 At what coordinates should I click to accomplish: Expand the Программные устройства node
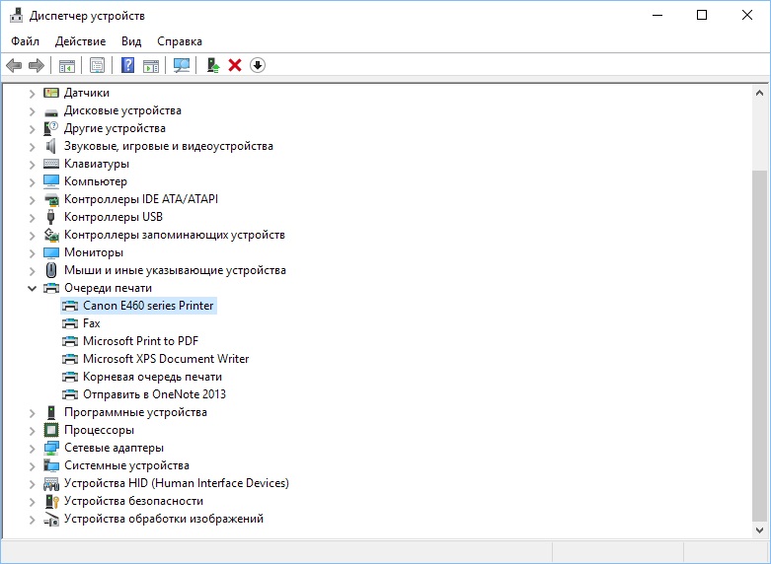pyautogui.click(x=32, y=413)
